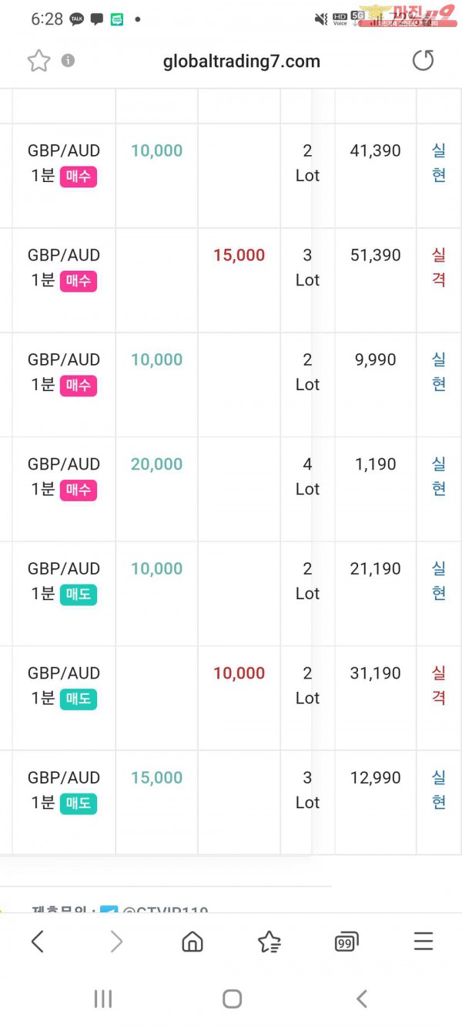Tap the red 10,000 amount cell
462x1028 pixels.
click(x=239, y=673)
